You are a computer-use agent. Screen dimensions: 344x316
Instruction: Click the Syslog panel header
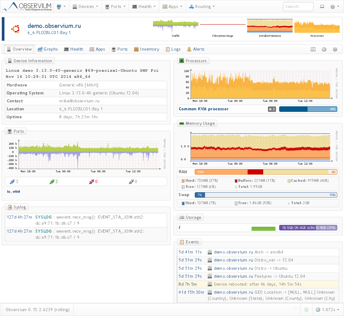click(x=17, y=207)
